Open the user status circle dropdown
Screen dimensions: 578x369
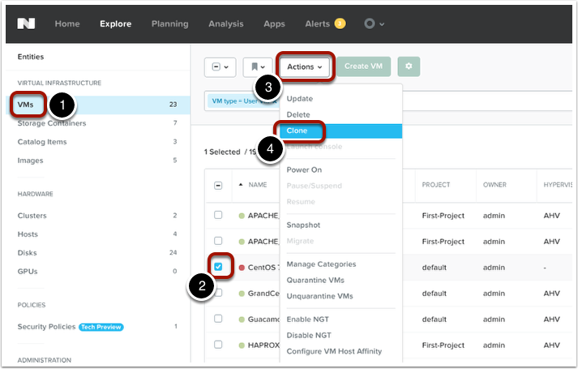pyautogui.click(x=374, y=24)
